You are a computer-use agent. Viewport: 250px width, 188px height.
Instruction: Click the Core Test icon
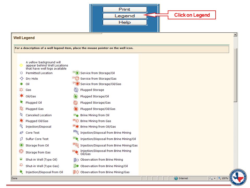tap(21, 133)
